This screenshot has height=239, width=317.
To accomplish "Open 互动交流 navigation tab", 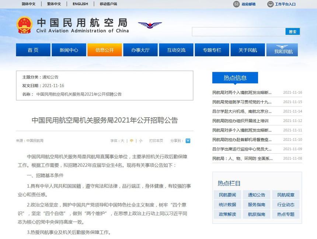I will point(176,50).
